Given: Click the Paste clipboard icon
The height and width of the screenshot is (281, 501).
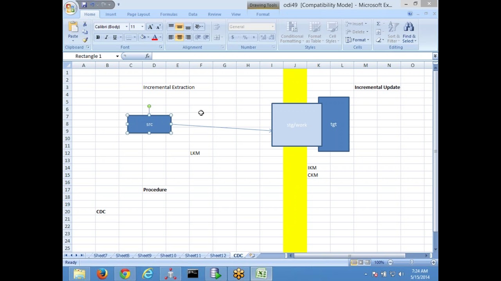Looking at the screenshot, I should coord(73,27).
